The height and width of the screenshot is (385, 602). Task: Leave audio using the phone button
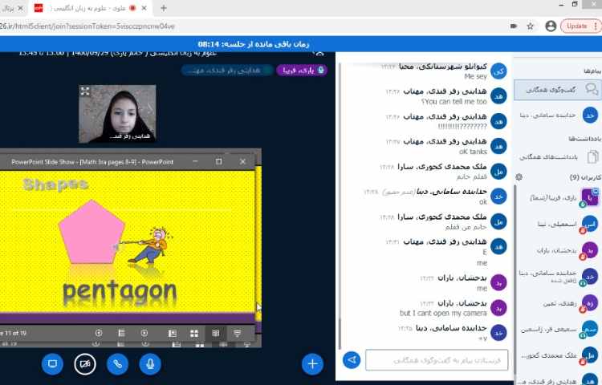point(117,363)
